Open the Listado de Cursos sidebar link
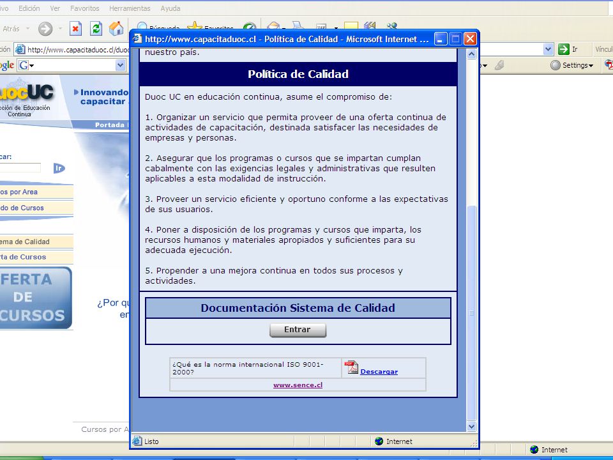613x460 pixels. (36, 208)
